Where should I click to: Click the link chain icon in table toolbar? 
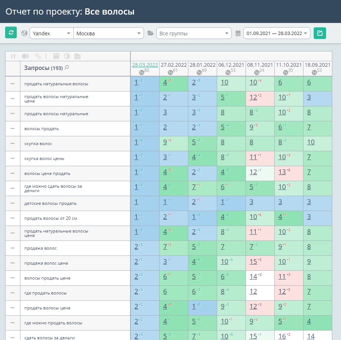click(38, 56)
